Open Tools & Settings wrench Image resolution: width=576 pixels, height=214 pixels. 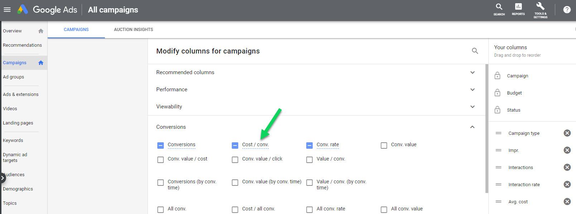click(541, 10)
